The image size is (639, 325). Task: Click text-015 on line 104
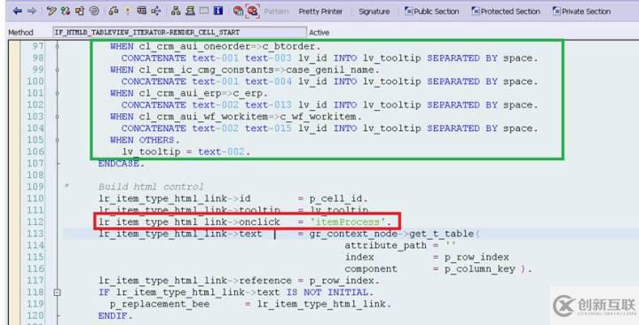[268, 128]
